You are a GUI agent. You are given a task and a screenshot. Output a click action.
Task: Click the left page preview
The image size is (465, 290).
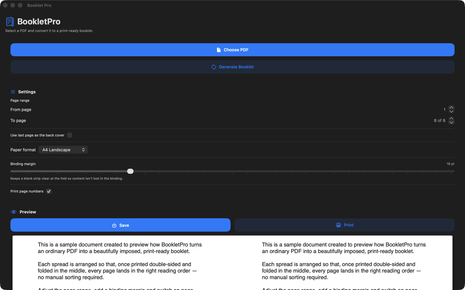tap(122, 263)
